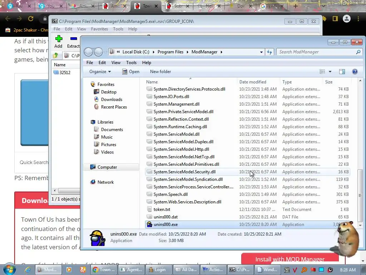Open the 7-Zip Favorites menu

pyautogui.click(x=99, y=29)
